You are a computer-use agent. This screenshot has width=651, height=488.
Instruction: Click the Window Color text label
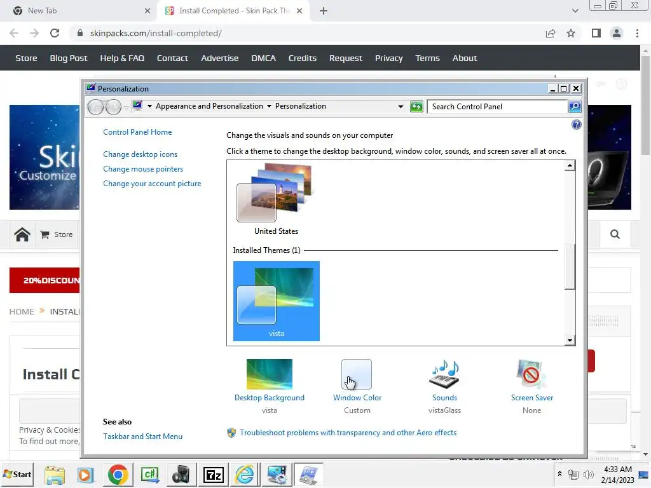357,398
